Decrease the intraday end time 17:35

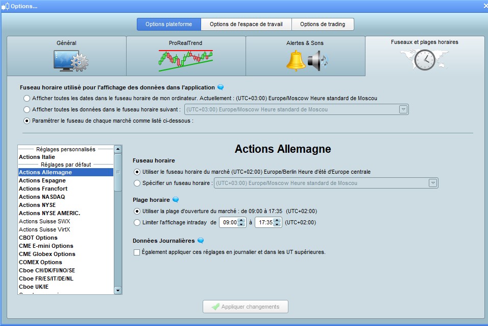pos(277,224)
